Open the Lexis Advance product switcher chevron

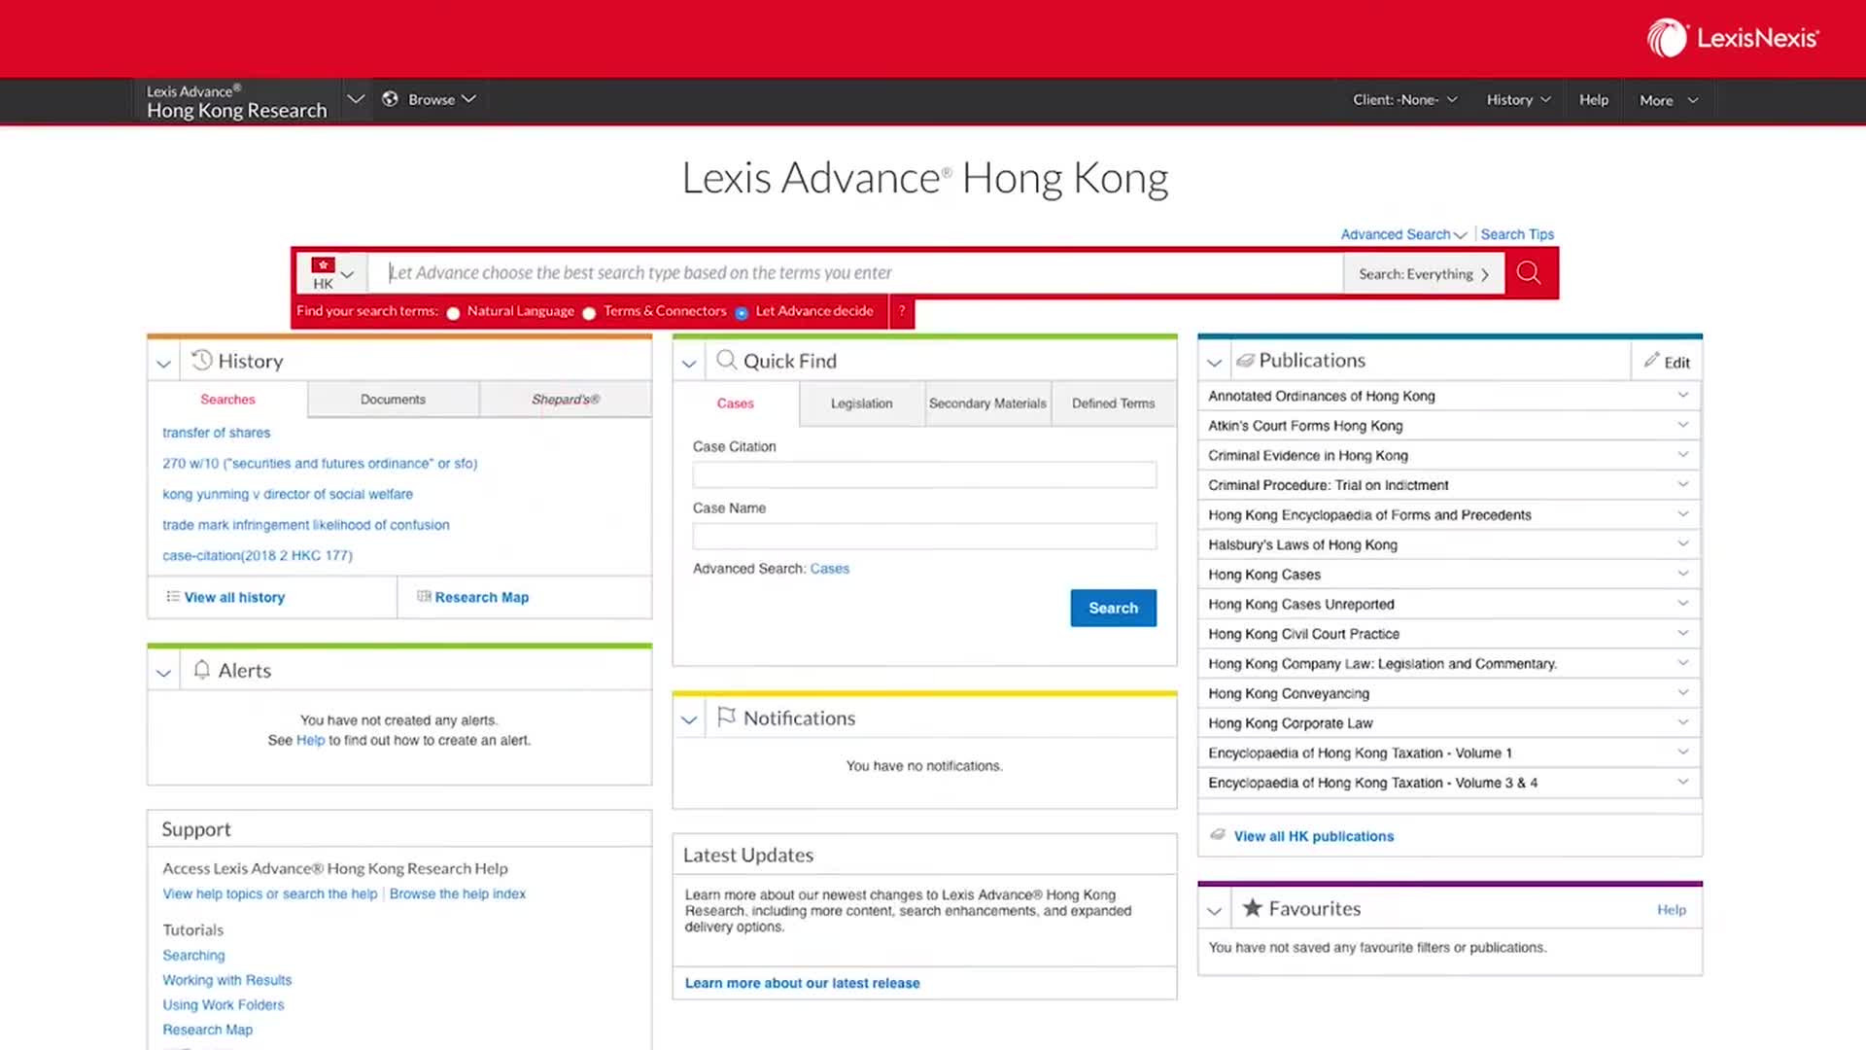(356, 99)
